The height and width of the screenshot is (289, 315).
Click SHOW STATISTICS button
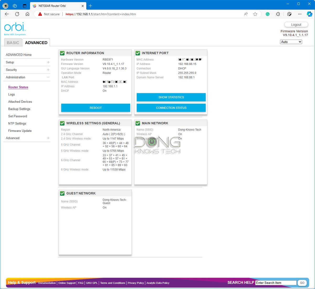click(x=171, y=97)
